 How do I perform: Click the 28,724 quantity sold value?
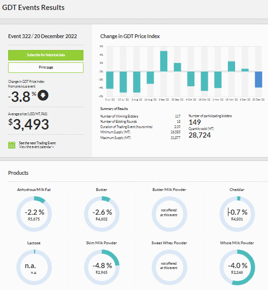(200, 135)
